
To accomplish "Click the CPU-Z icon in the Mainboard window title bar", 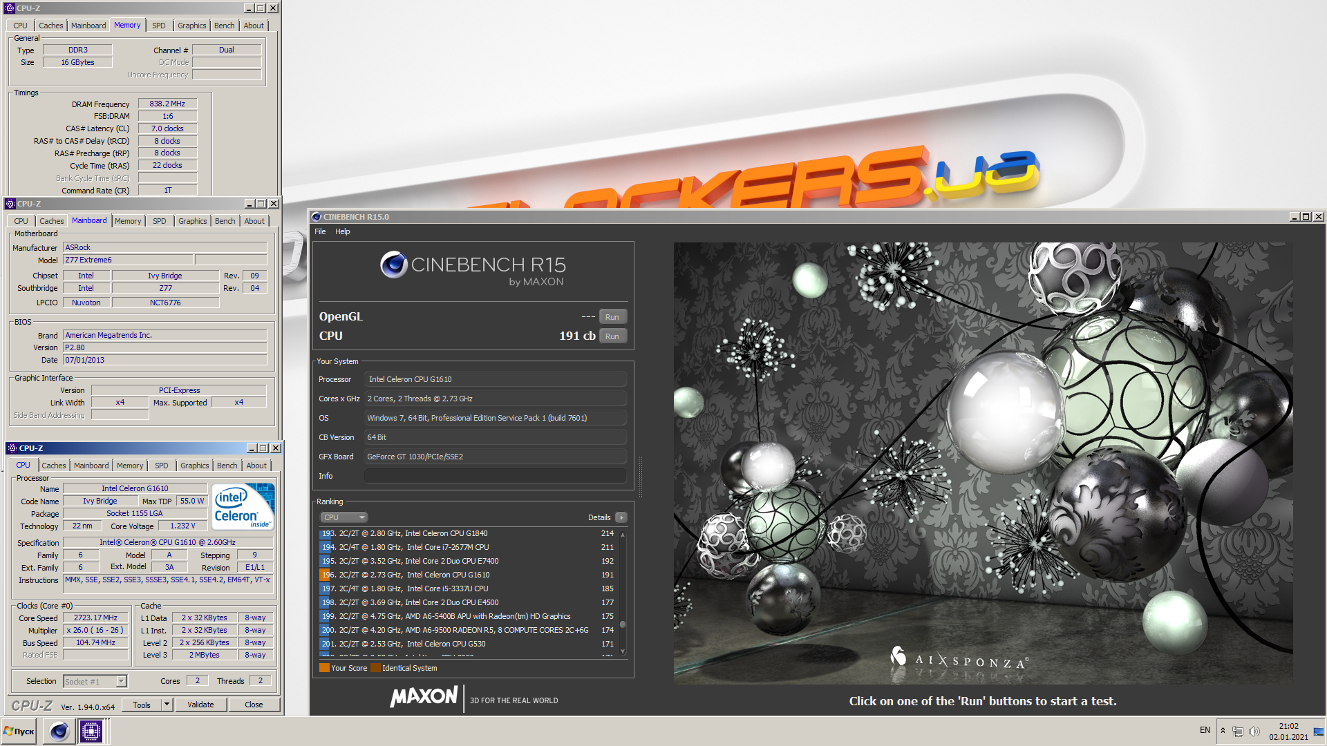I will pos(10,204).
